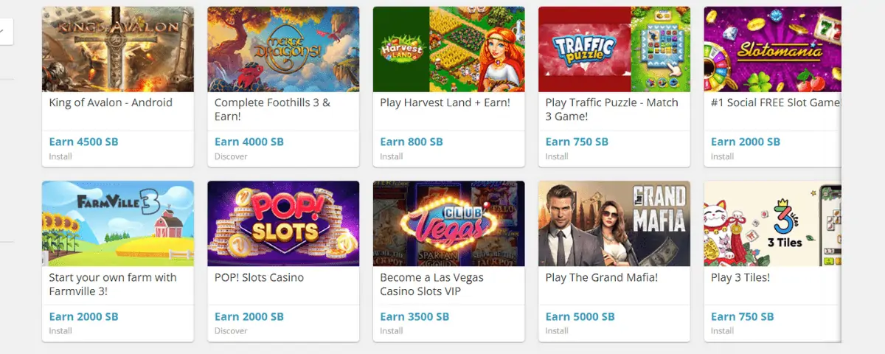Open The Grand Mafia game thumbnail
This screenshot has height=354, width=885.
pyautogui.click(x=614, y=223)
